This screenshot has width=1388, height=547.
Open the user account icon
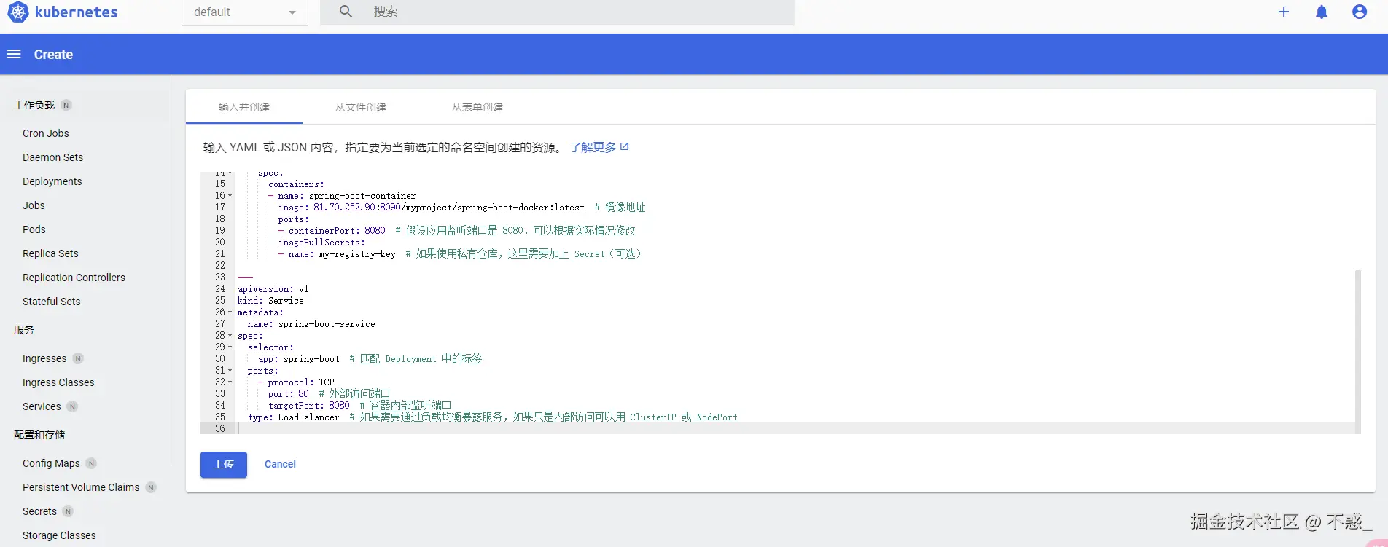coord(1360,12)
